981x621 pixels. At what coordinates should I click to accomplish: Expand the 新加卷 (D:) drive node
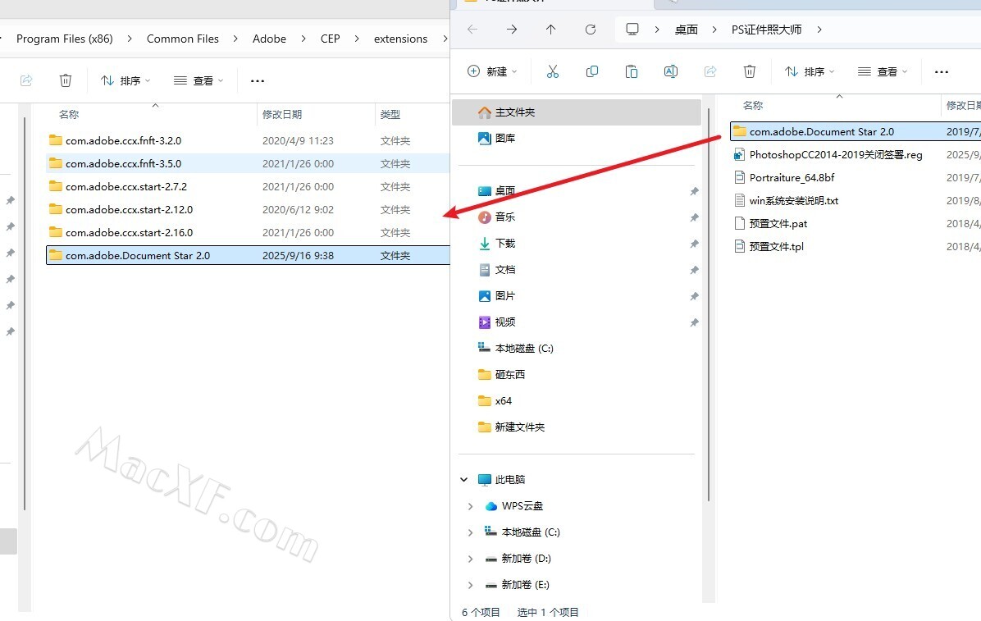coord(471,559)
